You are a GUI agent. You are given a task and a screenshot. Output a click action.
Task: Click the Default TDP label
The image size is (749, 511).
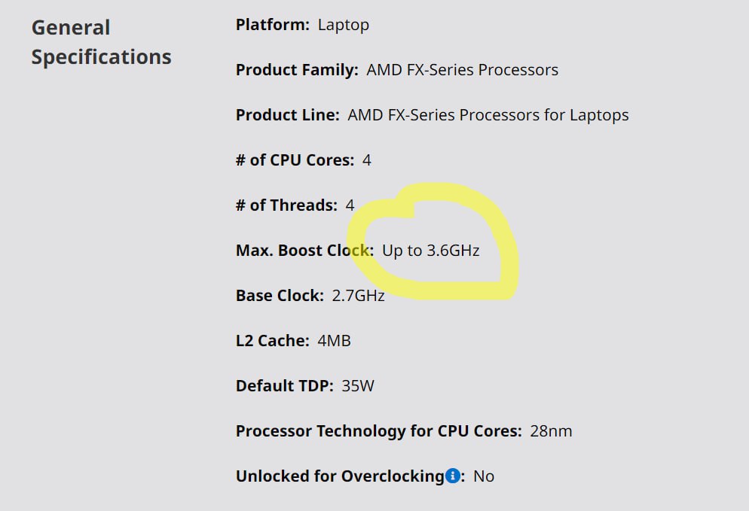pos(285,385)
